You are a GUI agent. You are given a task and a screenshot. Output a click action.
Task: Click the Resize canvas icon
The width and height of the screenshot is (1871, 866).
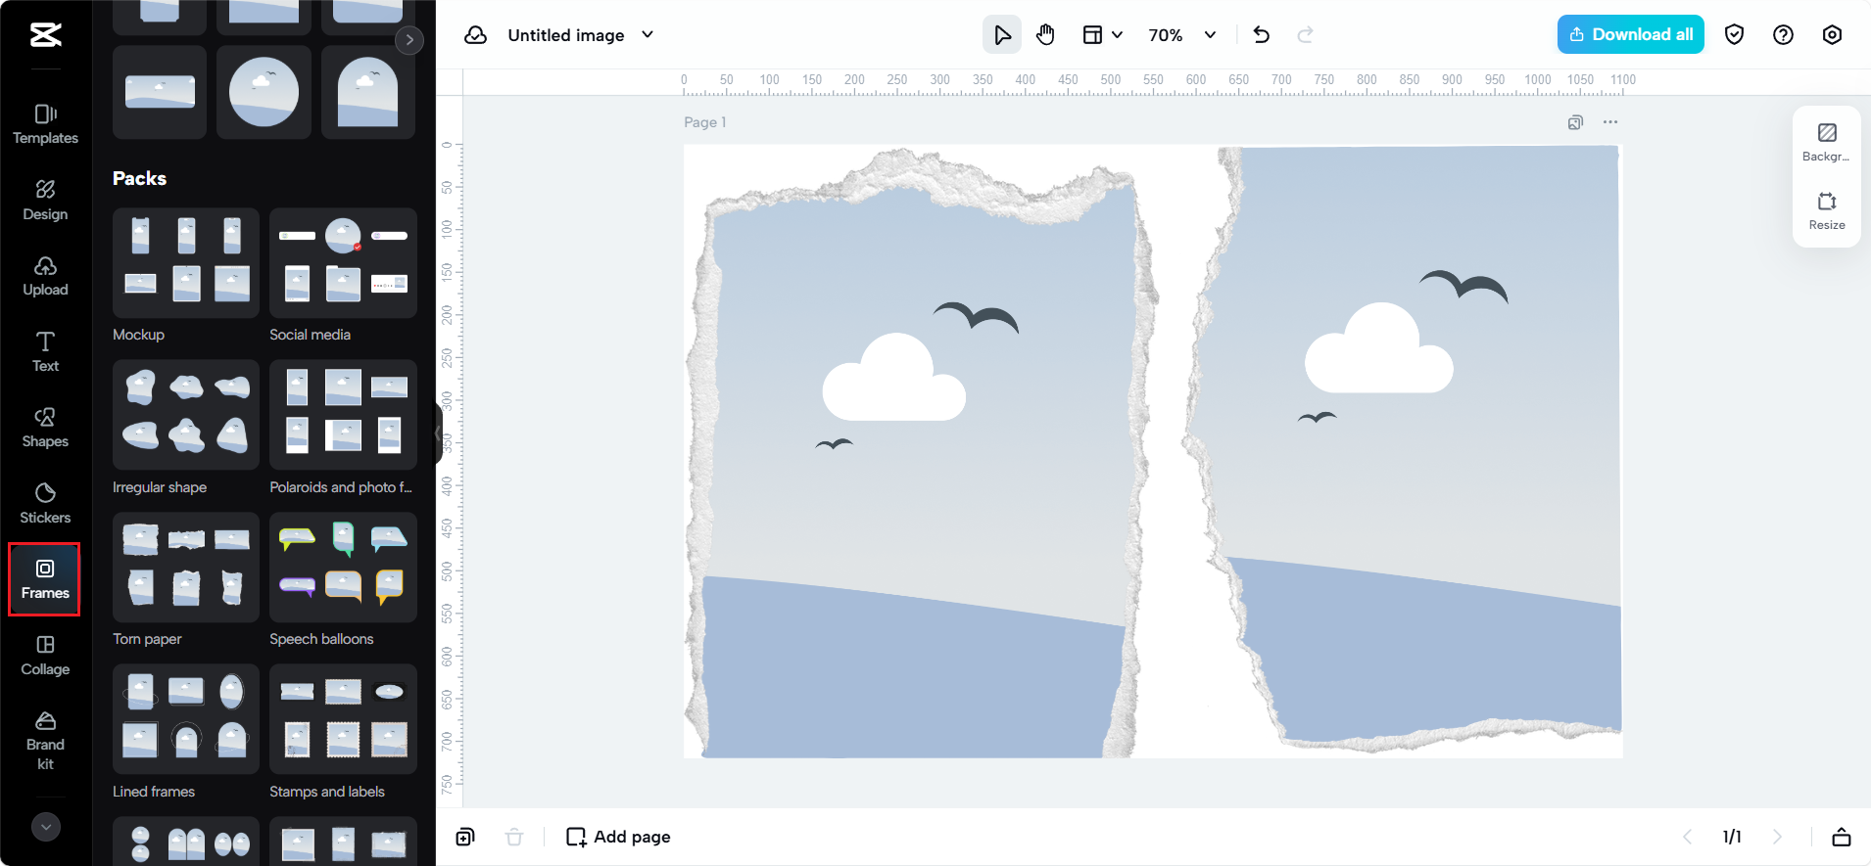click(x=1827, y=210)
